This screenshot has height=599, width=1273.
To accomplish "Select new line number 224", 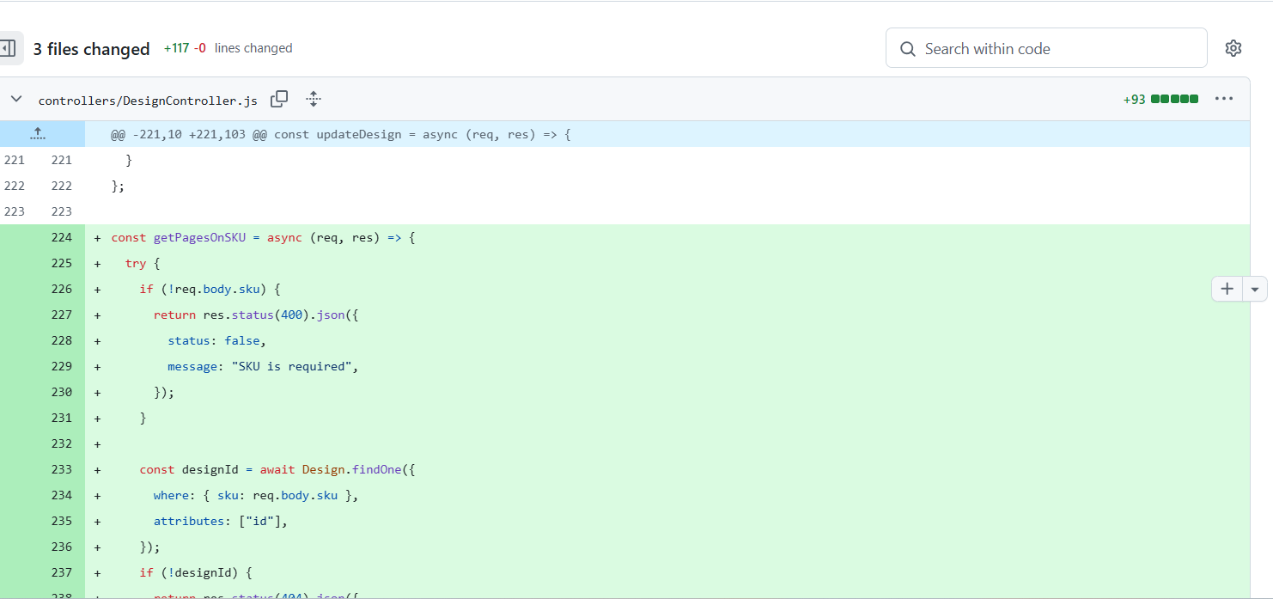I will point(61,237).
